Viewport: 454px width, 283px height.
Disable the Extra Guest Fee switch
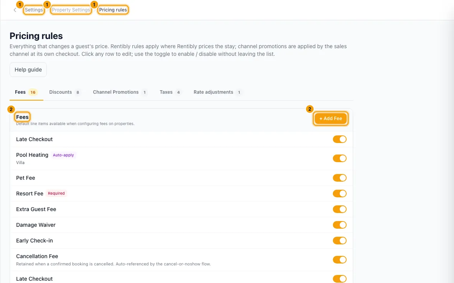(340, 209)
